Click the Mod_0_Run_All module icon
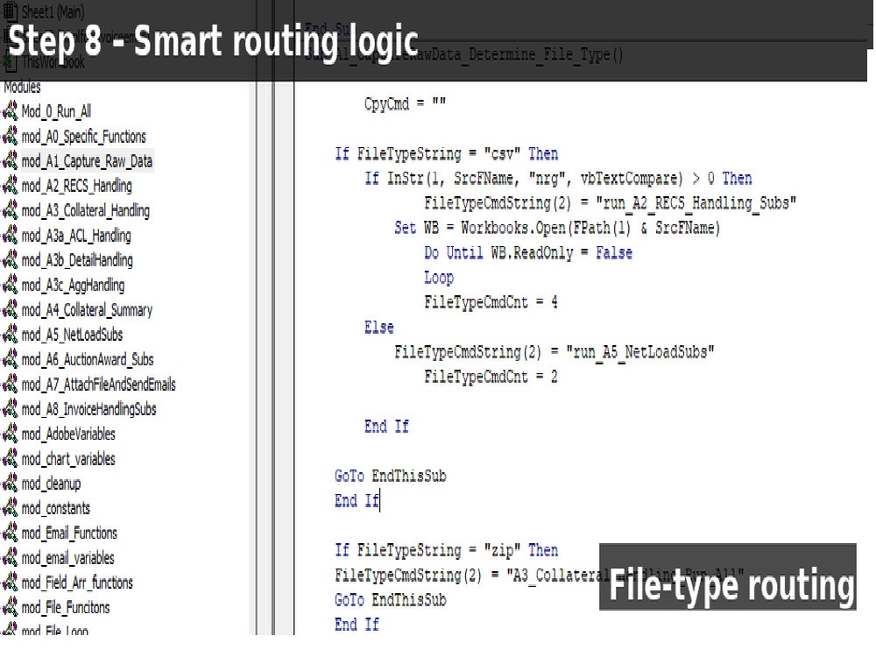876x657 pixels. (x=10, y=112)
